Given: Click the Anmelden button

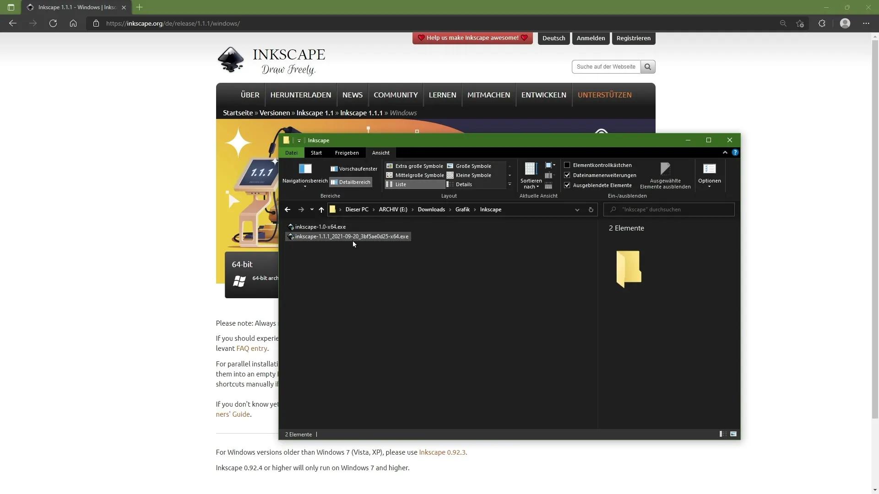Looking at the screenshot, I should (x=591, y=38).
